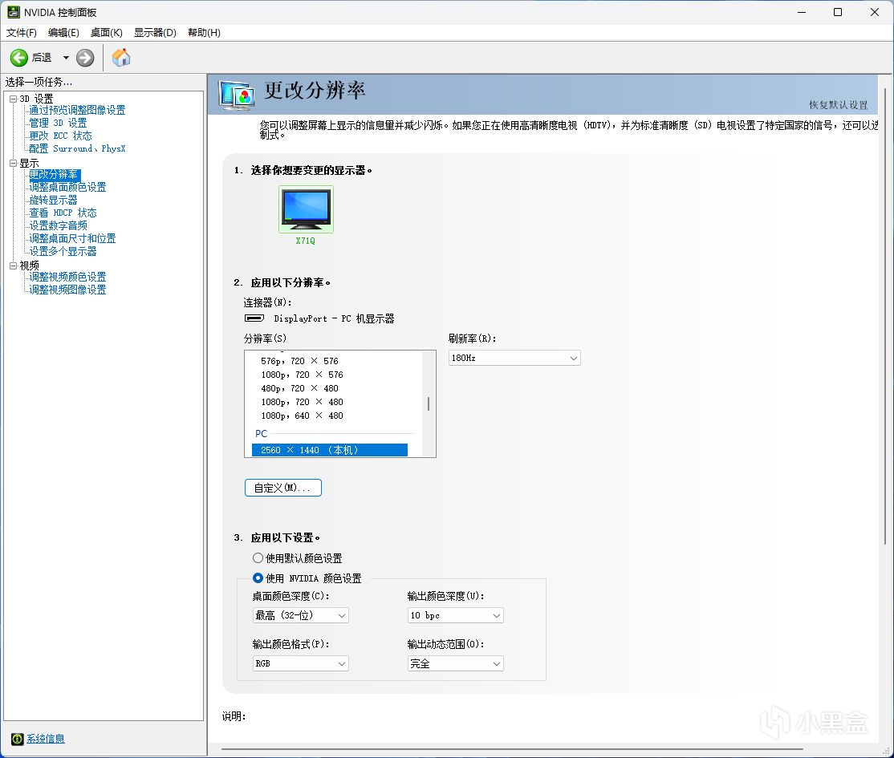The image size is (894, 758).
Task: Select 设置数字音频 in tree
Action: (x=58, y=225)
